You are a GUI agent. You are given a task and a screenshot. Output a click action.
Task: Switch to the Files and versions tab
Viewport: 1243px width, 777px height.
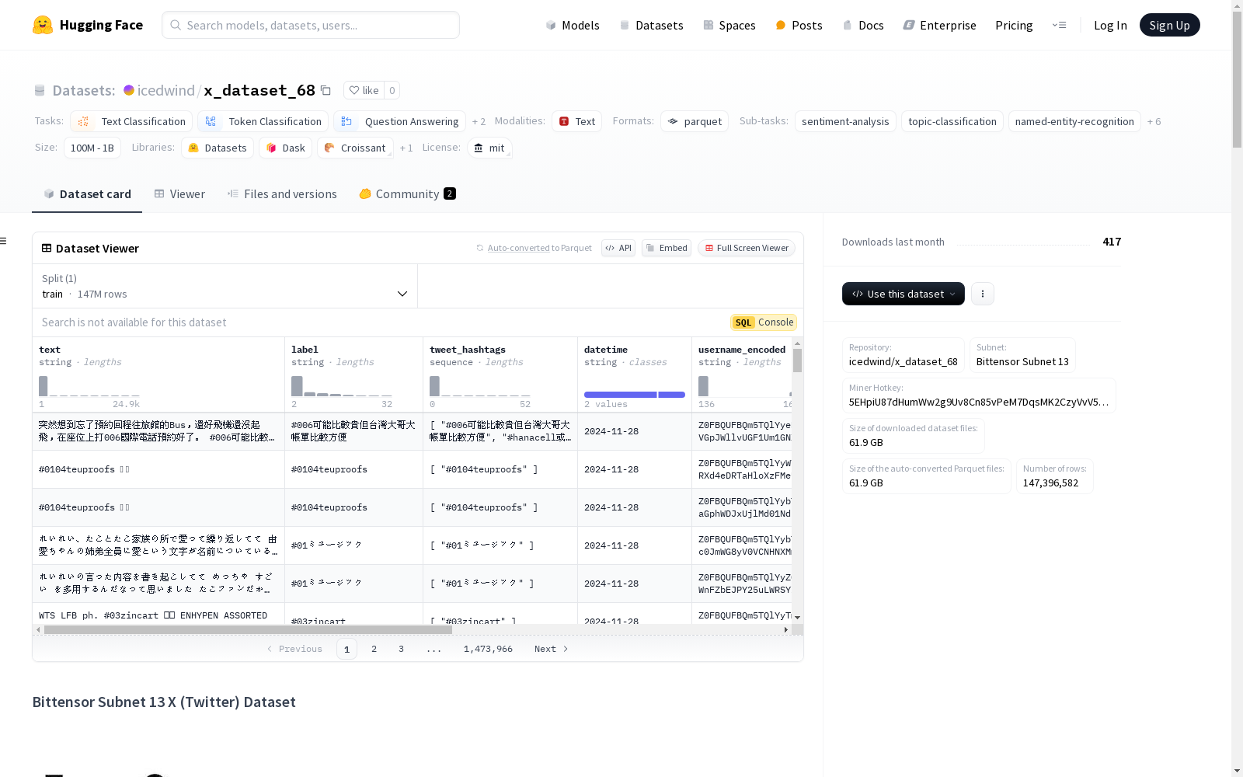click(282, 194)
